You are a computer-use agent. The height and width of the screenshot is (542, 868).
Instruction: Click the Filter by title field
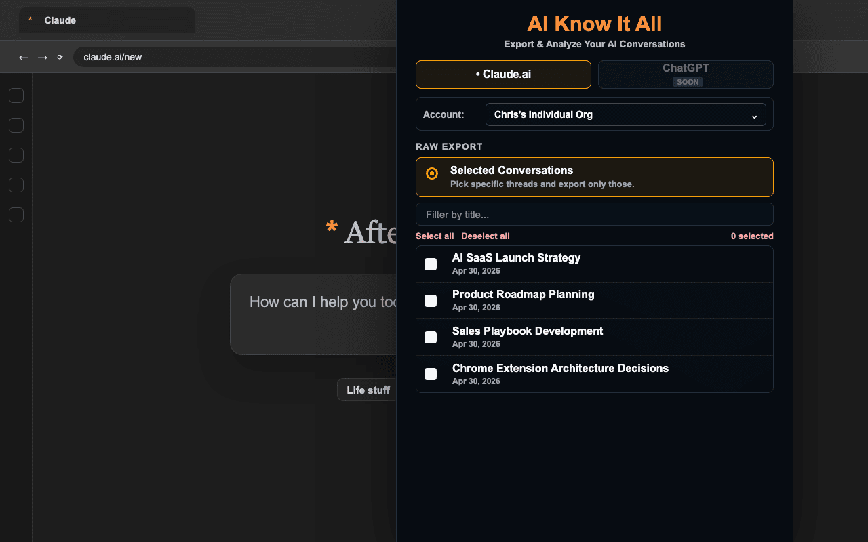coord(595,215)
